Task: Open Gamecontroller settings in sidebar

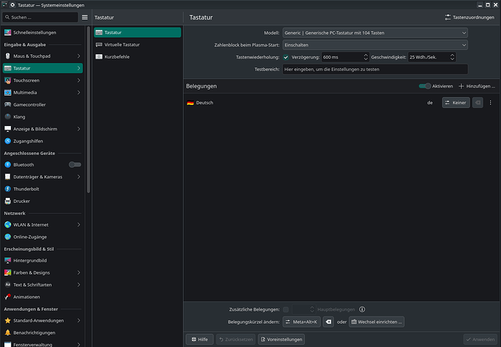Action: coord(29,104)
